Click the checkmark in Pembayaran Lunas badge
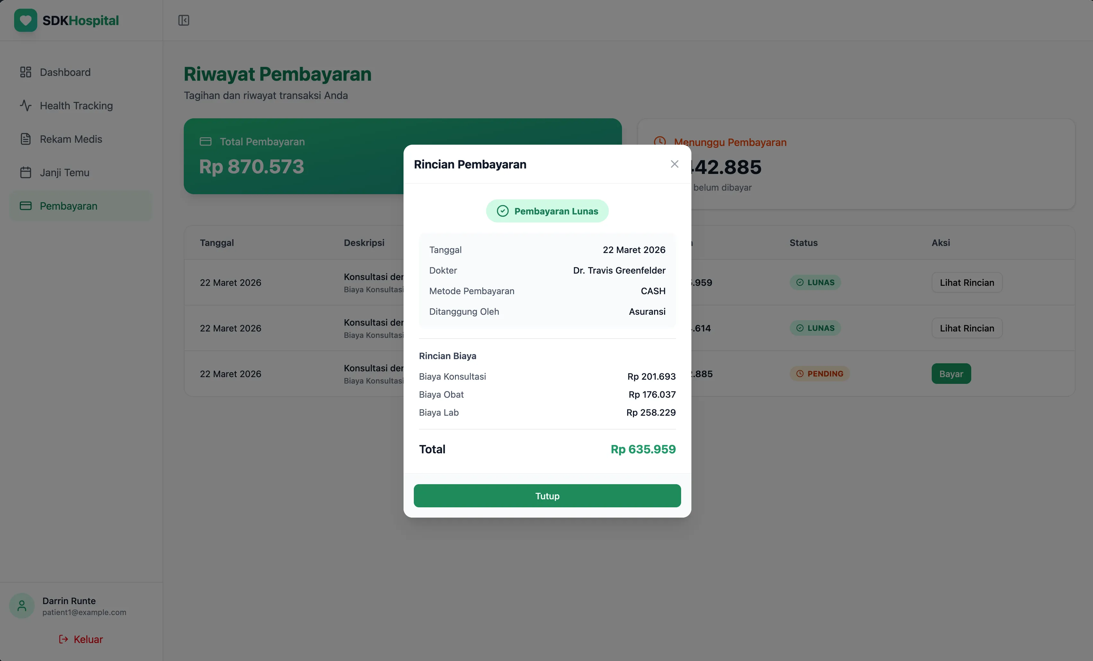This screenshot has width=1093, height=661. [502, 211]
